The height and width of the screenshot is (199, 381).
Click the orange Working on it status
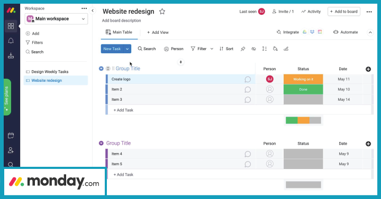[x=303, y=79]
